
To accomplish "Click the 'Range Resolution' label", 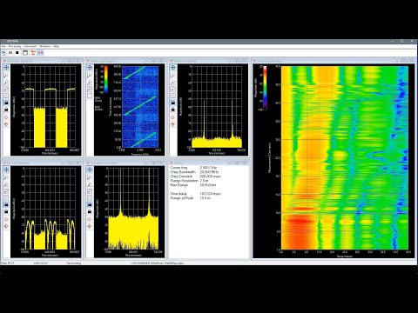I will (184, 181).
